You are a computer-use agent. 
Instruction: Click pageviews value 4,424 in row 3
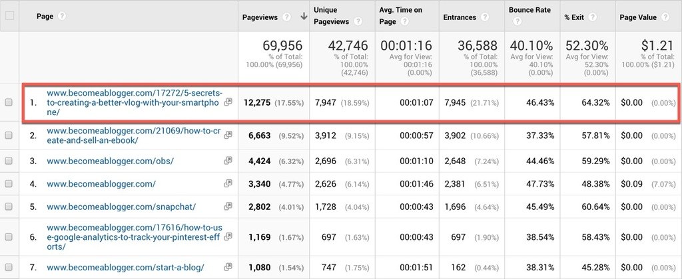260,161
